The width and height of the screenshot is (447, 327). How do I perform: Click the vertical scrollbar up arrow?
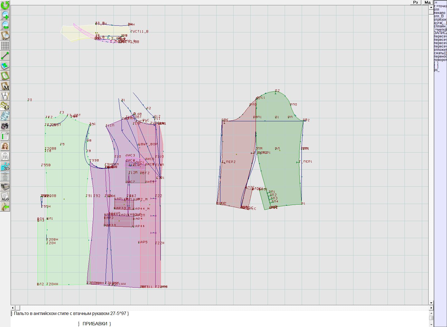tap(431, 7)
